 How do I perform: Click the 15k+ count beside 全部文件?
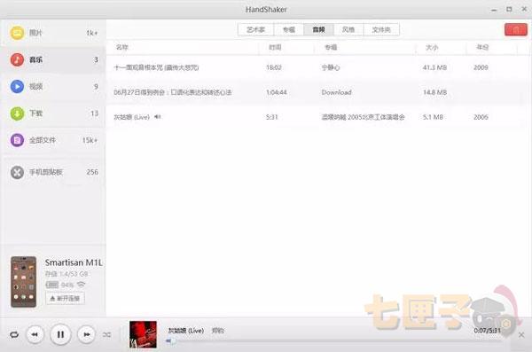[90, 140]
